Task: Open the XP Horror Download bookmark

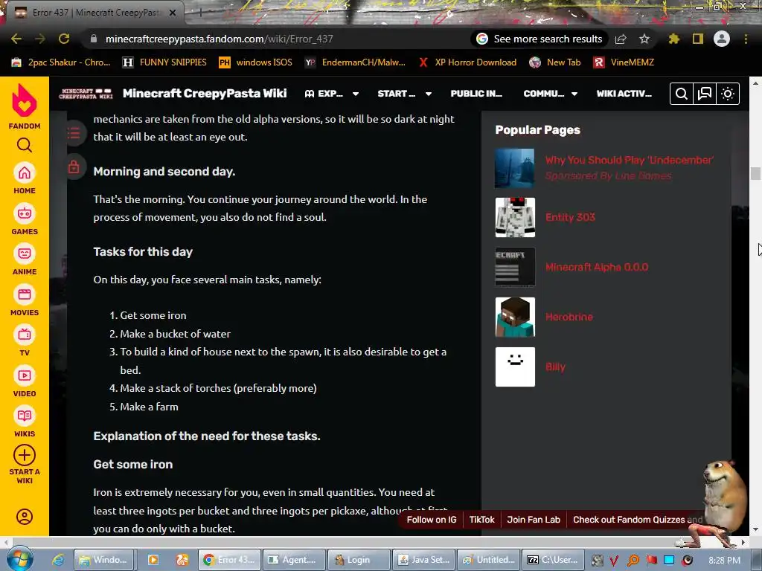Action: pyautogui.click(x=468, y=62)
